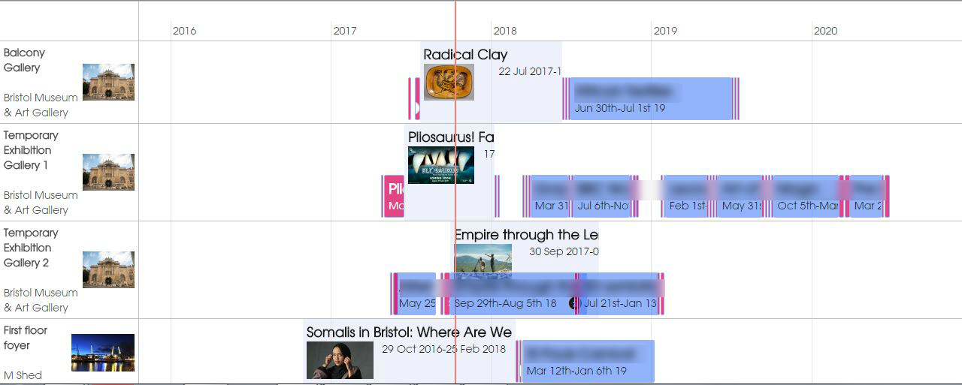Viewport: 962px width, 385px height.
Task: Select the Jun 30th-Jul 1st 19 event bar
Action: pos(651,98)
